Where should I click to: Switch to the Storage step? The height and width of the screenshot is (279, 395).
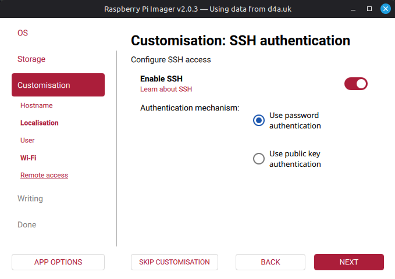31,59
